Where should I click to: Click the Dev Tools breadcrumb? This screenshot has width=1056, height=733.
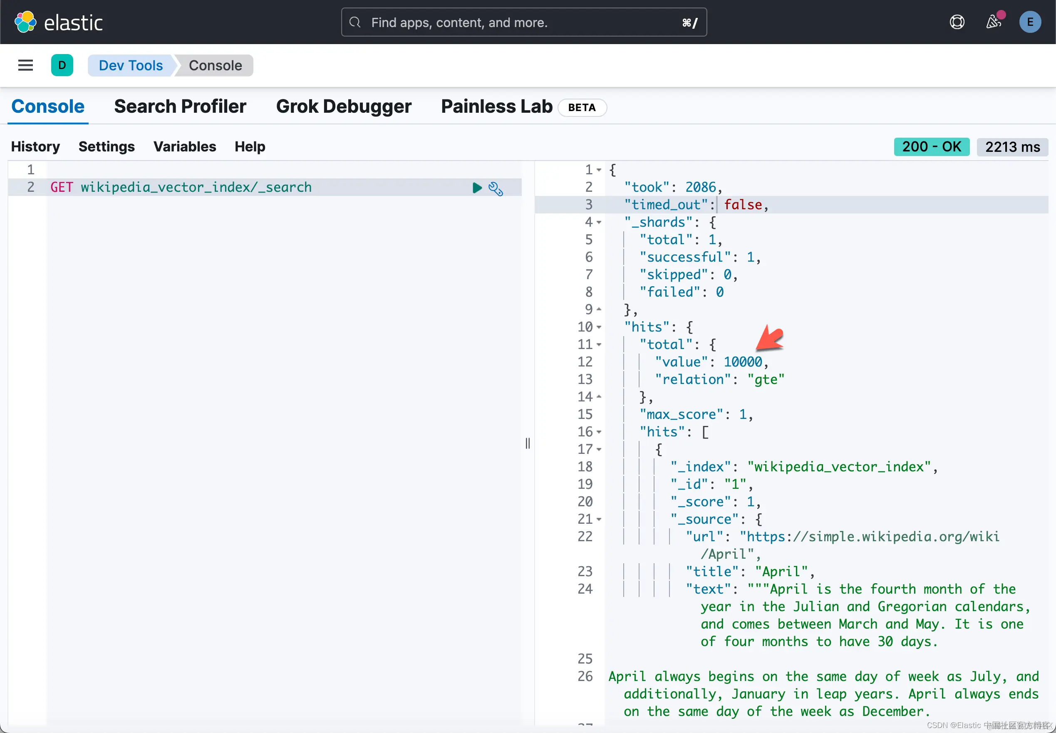[131, 65]
